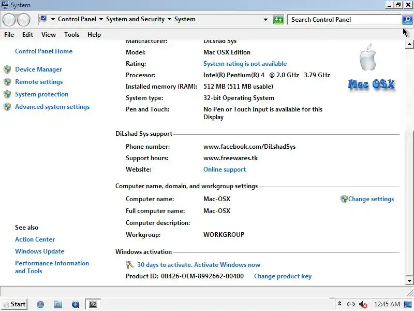
Task: Click the Mac OSX logo text image
Action: (372, 84)
